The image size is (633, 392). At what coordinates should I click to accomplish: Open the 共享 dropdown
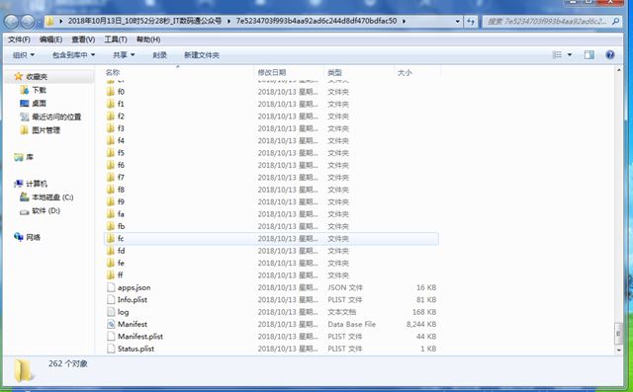point(124,54)
